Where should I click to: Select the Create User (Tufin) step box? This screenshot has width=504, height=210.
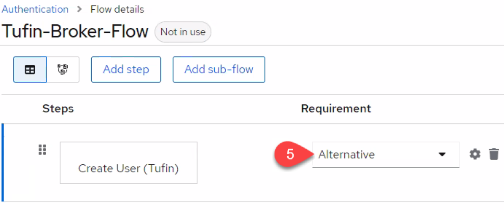click(x=129, y=163)
